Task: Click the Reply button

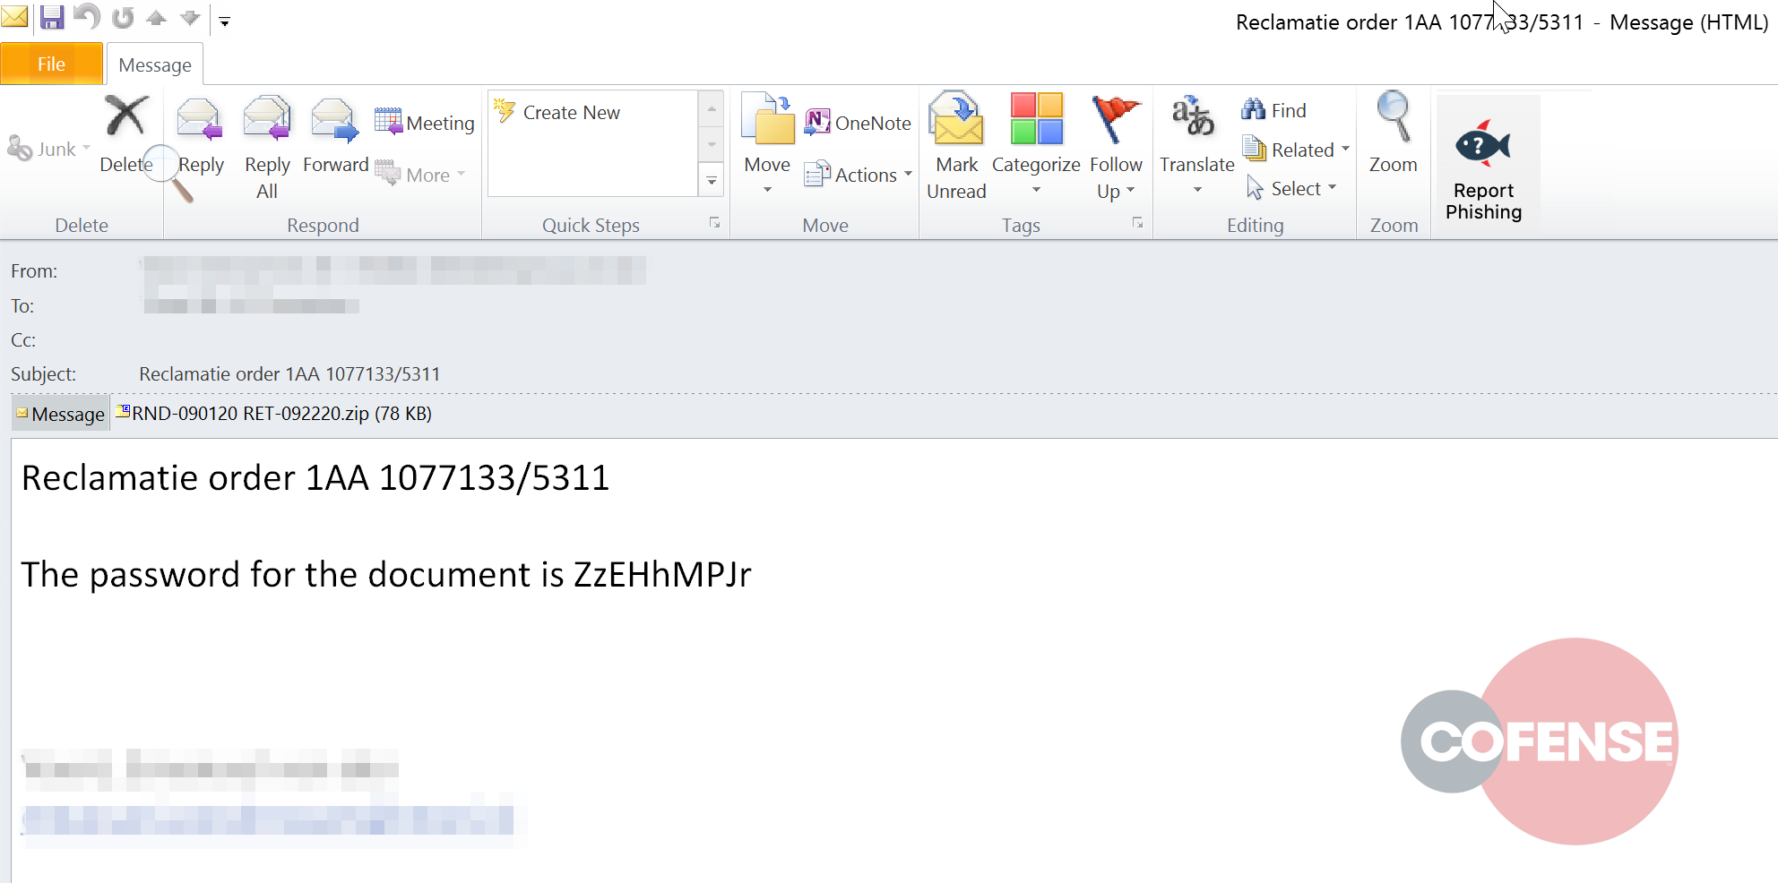Action: [200, 136]
